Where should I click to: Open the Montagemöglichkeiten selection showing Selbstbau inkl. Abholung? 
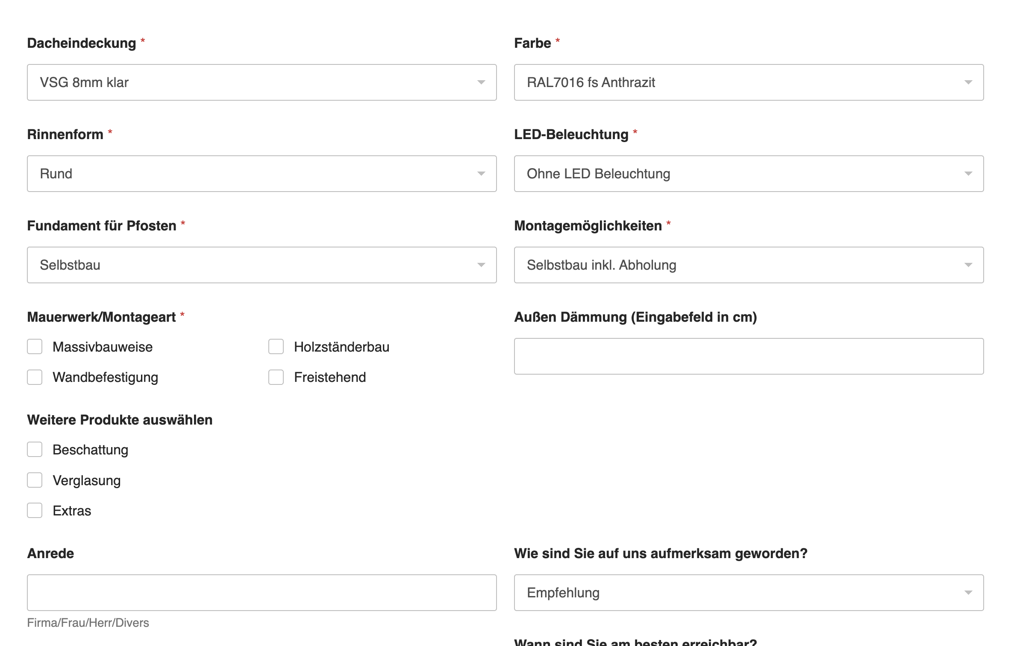click(748, 265)
